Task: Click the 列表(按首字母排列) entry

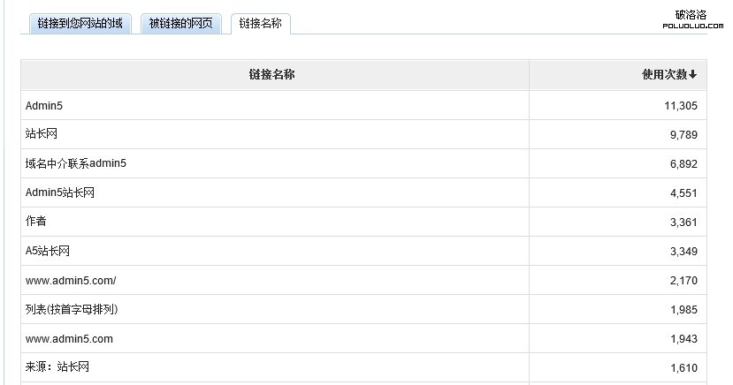Action: coord(72,310)
